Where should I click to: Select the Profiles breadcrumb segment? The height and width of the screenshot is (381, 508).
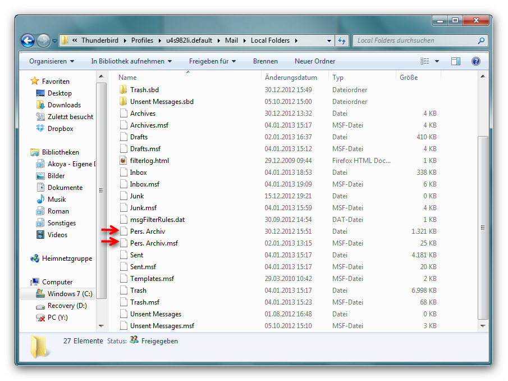(142, 40)
